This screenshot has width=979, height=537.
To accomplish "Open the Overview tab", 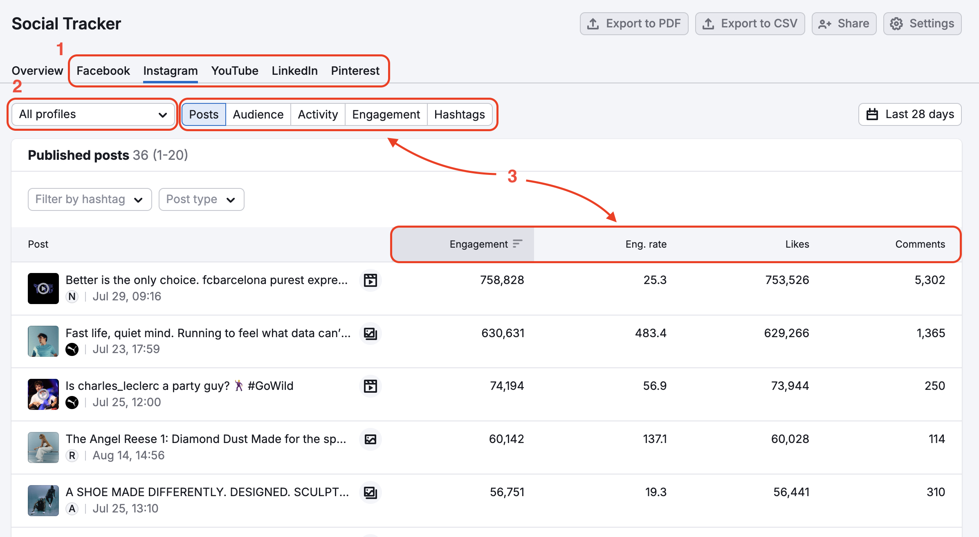I will pyautogui.click(x=37, y=70).
